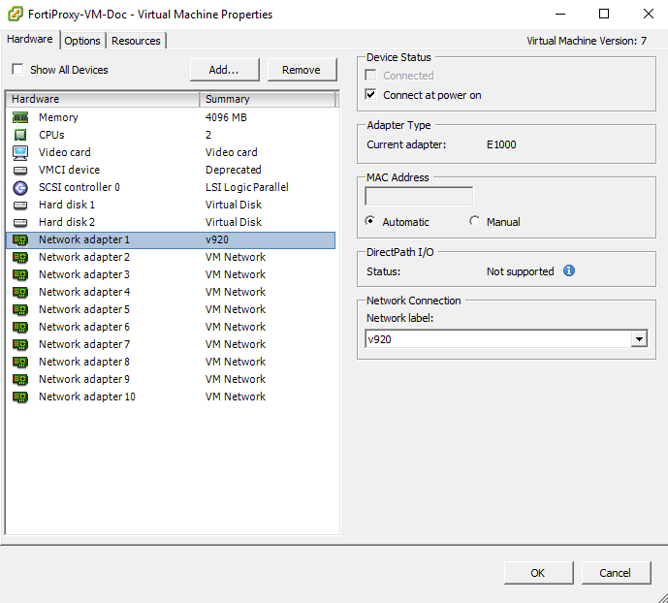The height and width of the screenshot is (603, 668).
Task: Select the Hard disk 2 label
Action: (x=67, y=222)
